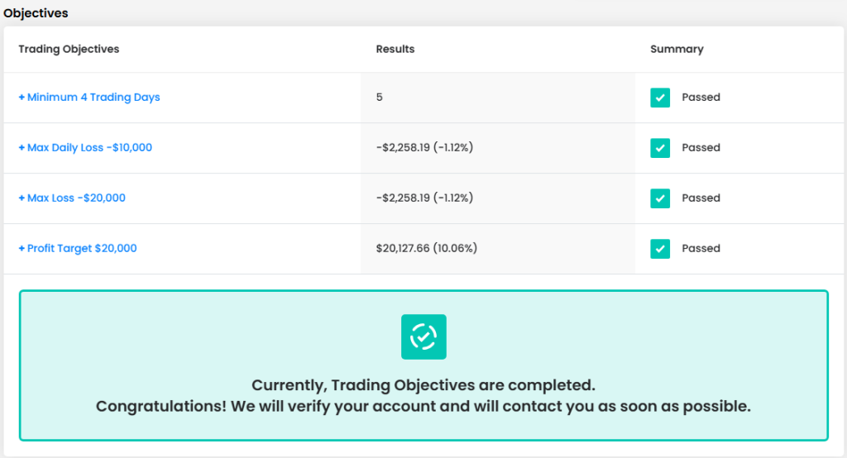Screen dimensions: 847x458
Task: Click the Congratulations verification message text
Action: coord(423,407)
